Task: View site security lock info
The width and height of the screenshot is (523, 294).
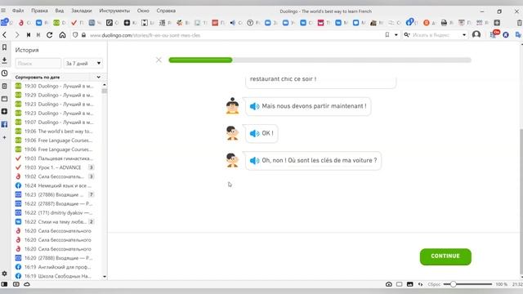Action: [x=83, y=34]
